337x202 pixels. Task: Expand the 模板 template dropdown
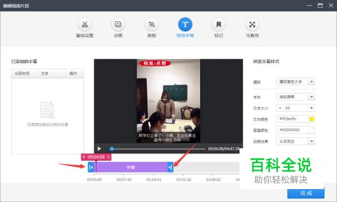coord(312,82)
